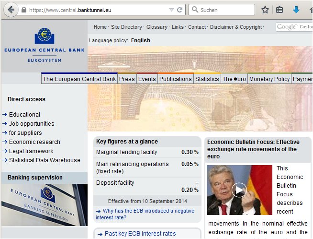Open the Glossary link in the header
Image resolution: width=313 pixels, height=239 pixels.
tap(157, 27)
